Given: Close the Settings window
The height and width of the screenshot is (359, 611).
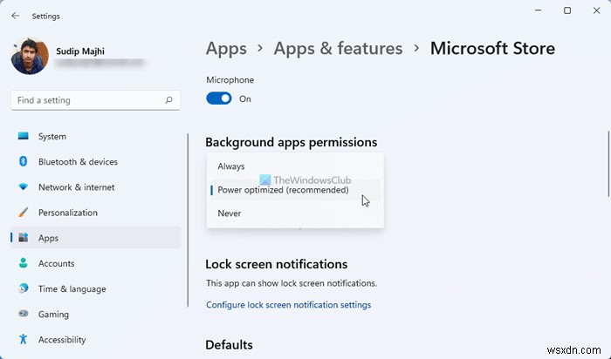Looking at the screenshot, I should [x=596, y=10].
